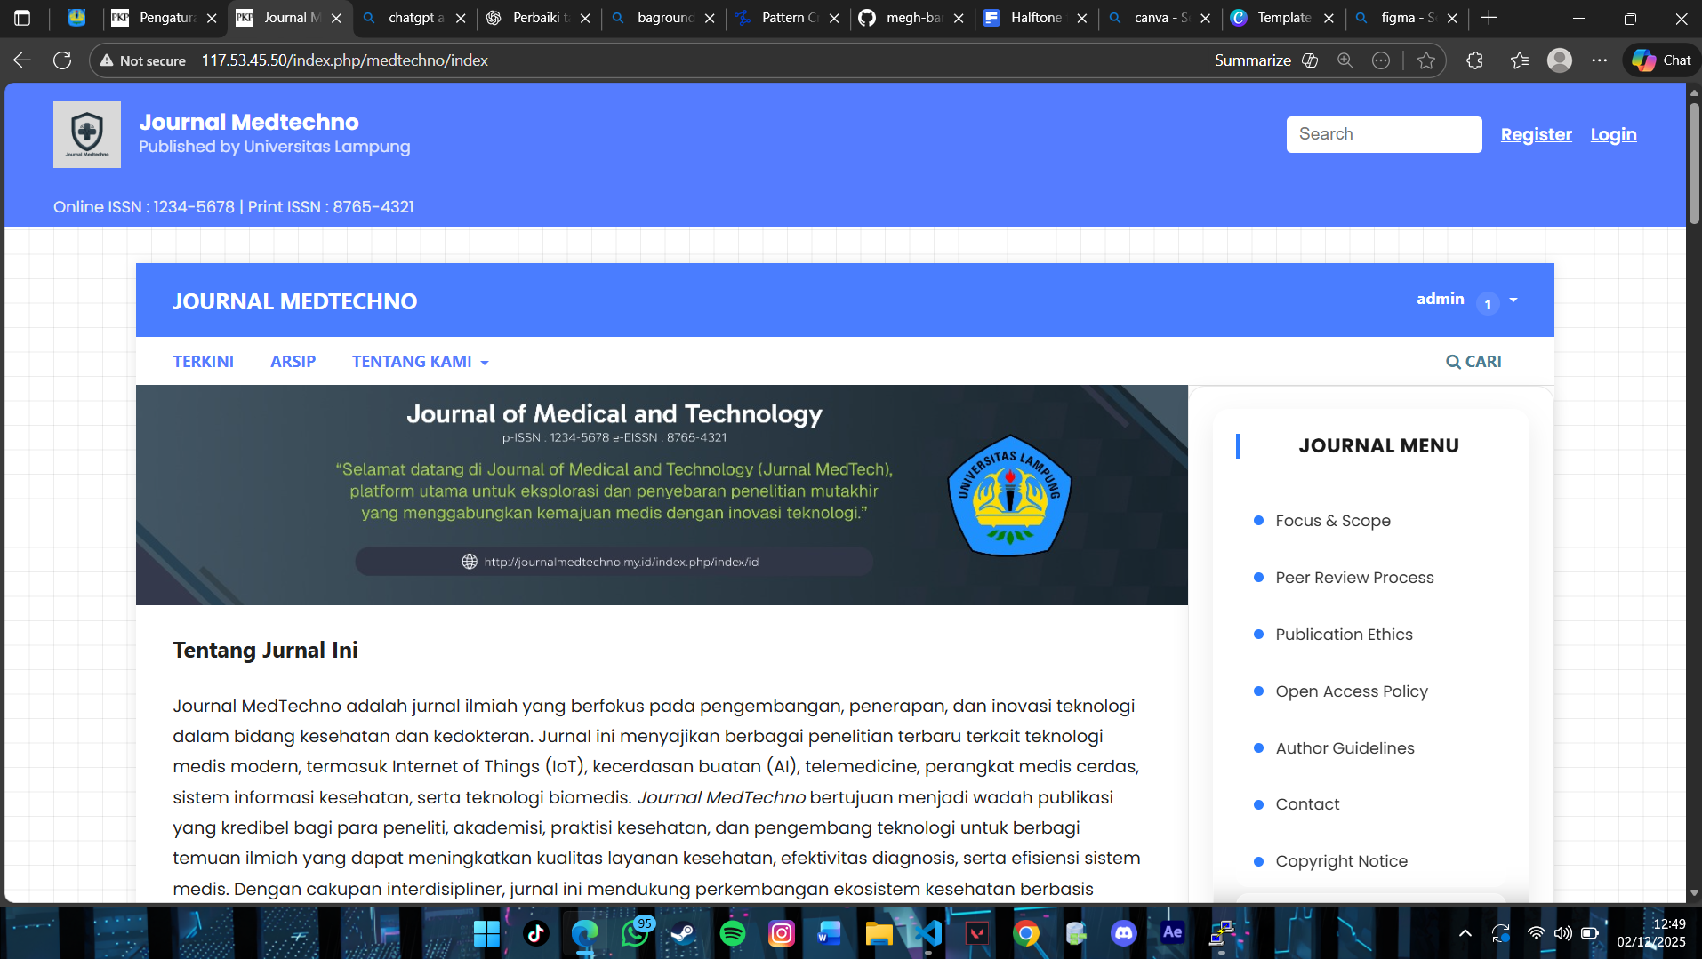1702x959 pixels.
Task: Open the zoom magnifier icon in address bar
Action: coord(1345,60)
